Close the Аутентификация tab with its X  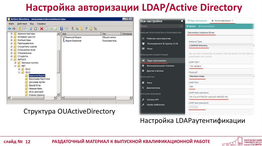[232, 21]
